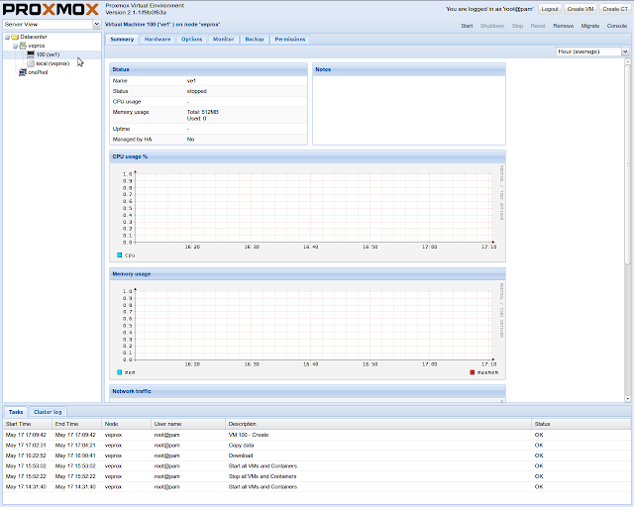This screenshot has height=507, width=634.
Task: Open the Hour (average) timeframe dropdown arrow
Action: click(625, 51)
